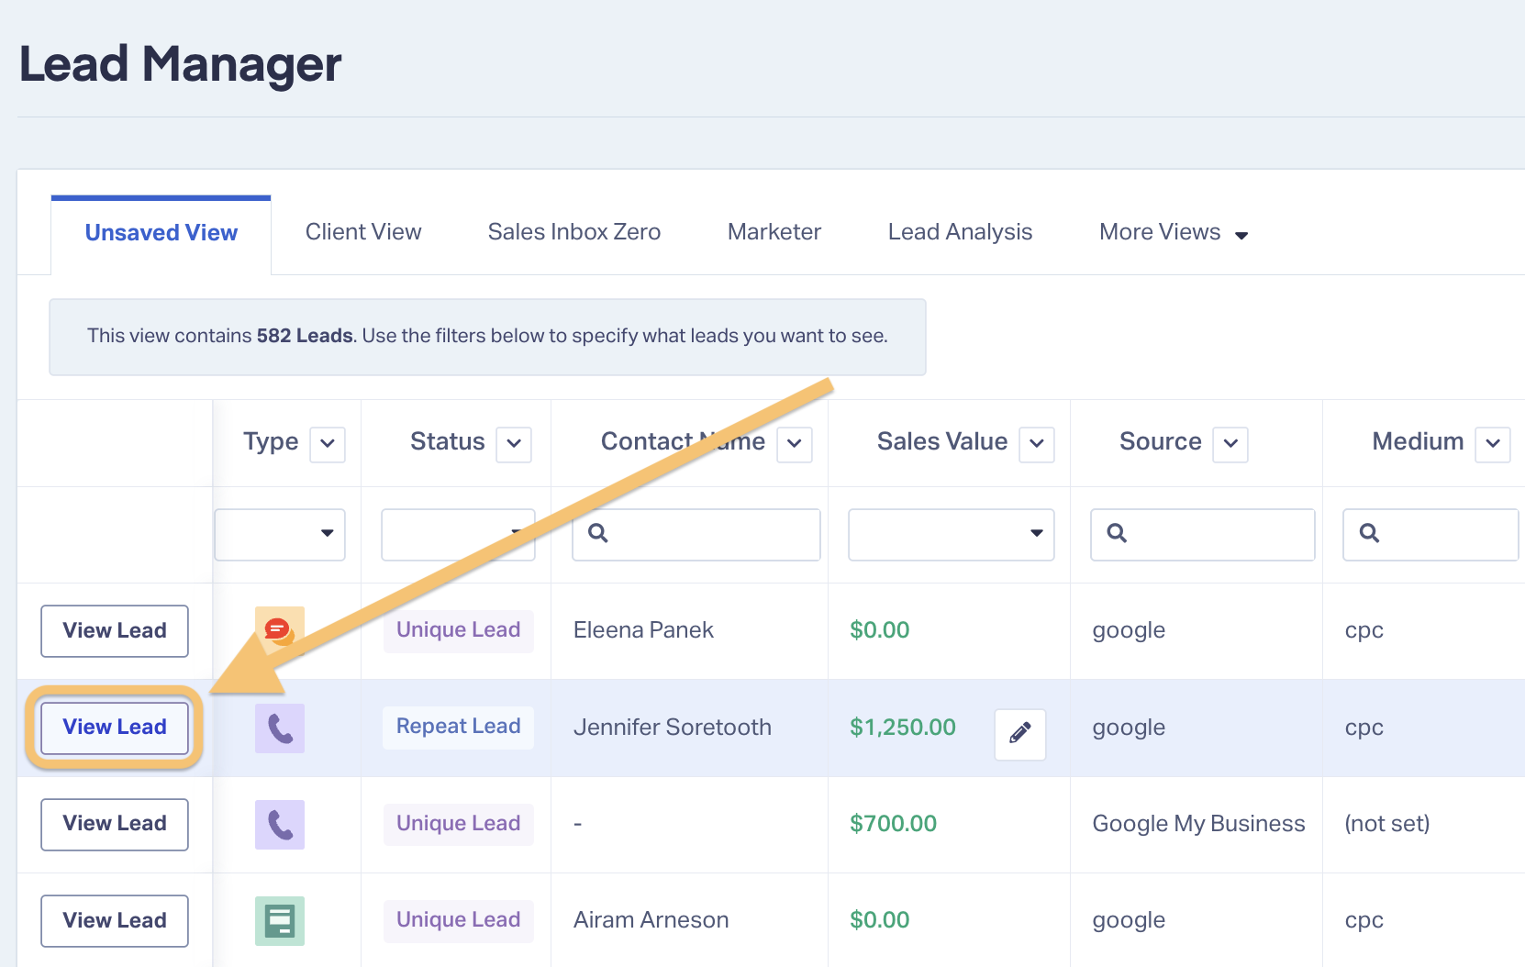Switch to the Lead Analysis tab
The height and width of the screenshot is (967, 1525).
(x=960, y=232)
